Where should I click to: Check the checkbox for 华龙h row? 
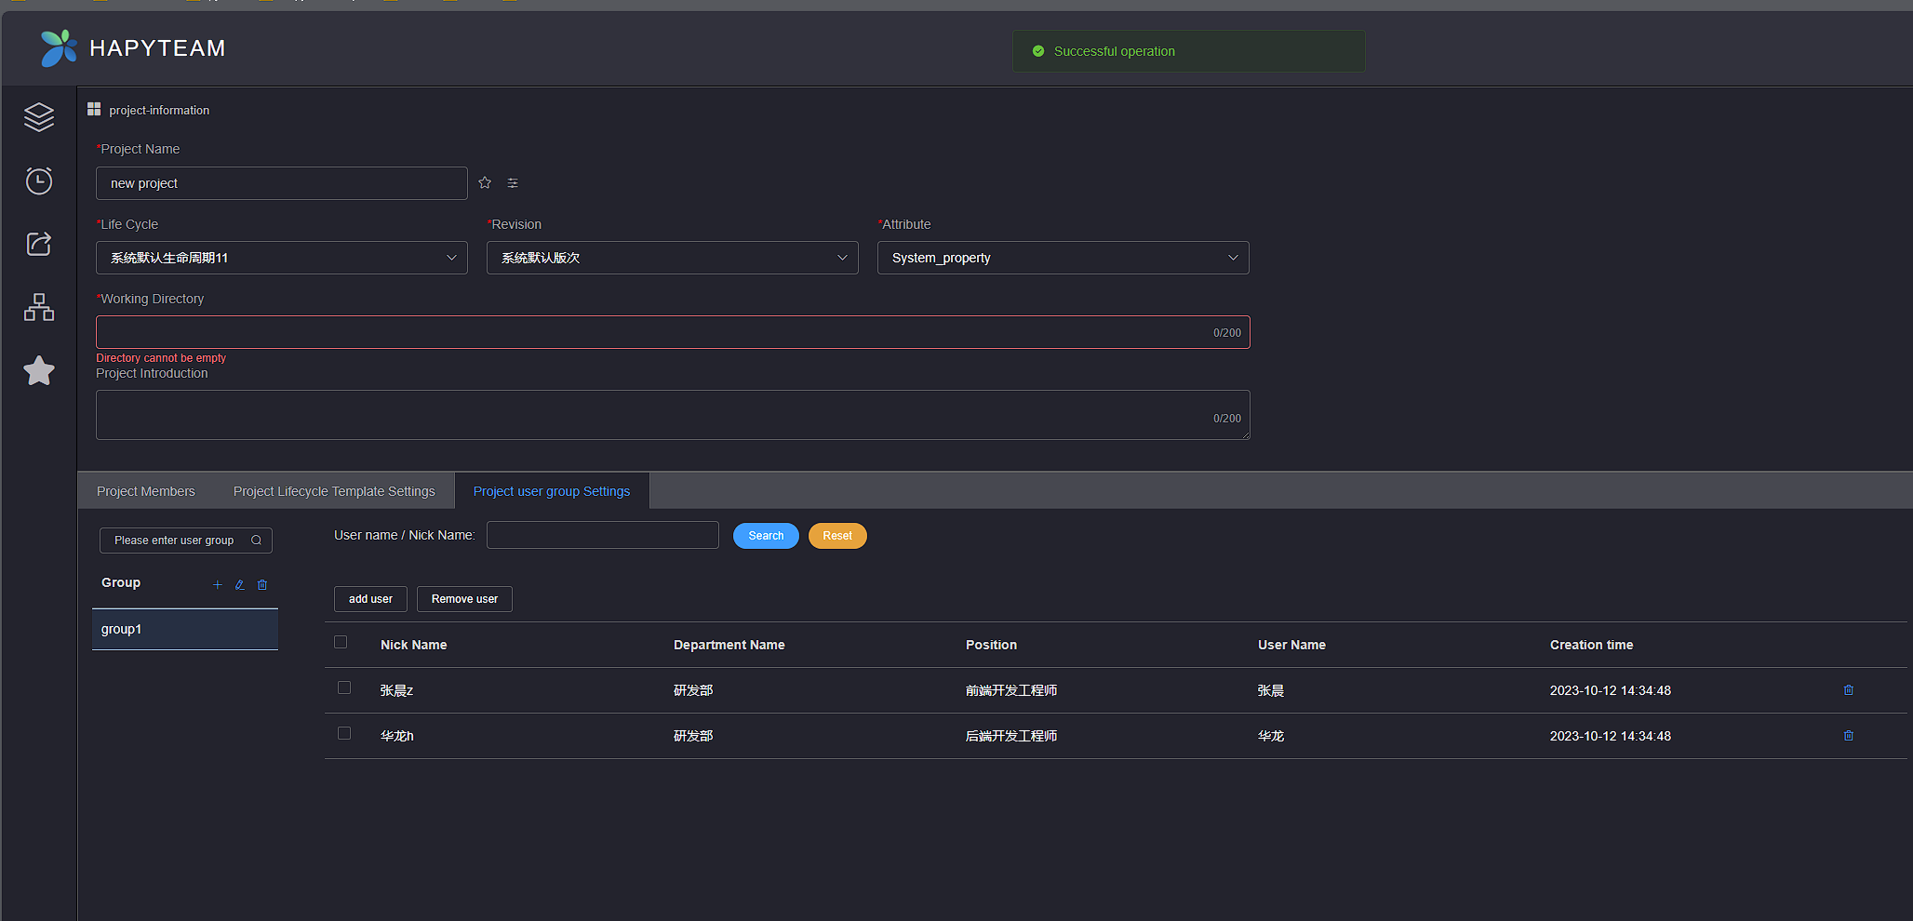[x=344, y=733]
